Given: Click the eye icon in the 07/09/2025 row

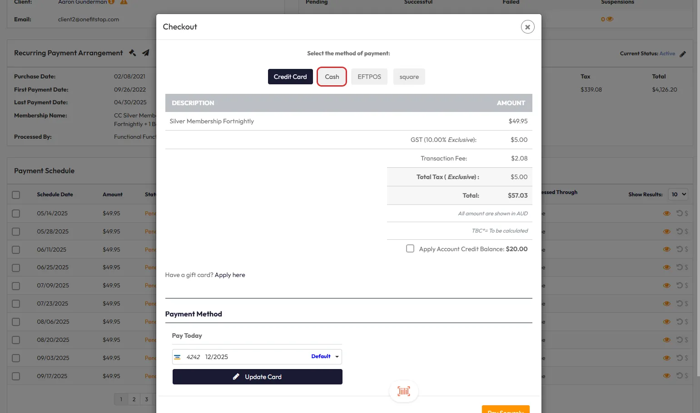Looking at the screenshot, I should 666,286.
